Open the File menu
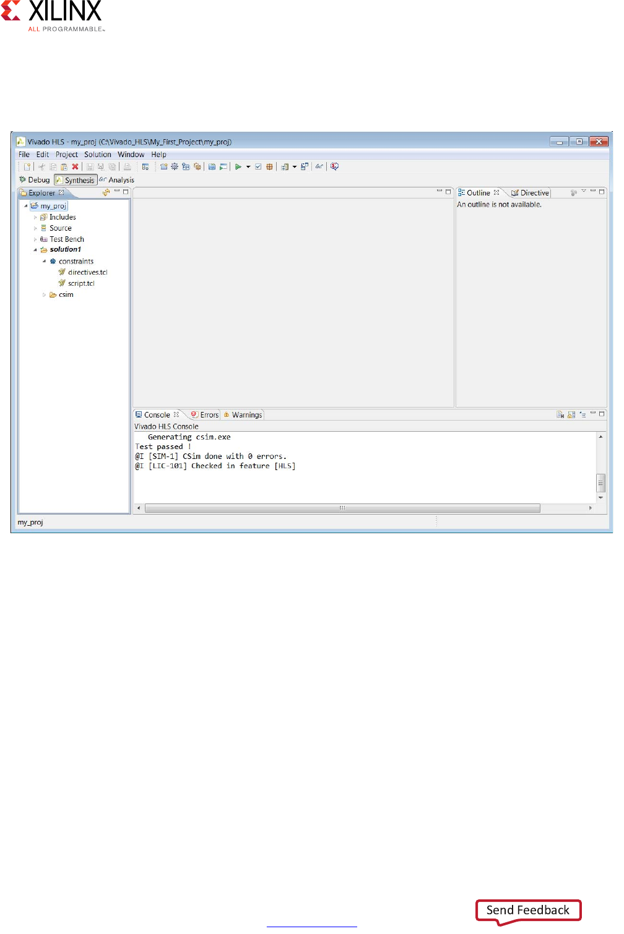Image resolution: width=624 pixels, height=934 pixels. (24, 155)
